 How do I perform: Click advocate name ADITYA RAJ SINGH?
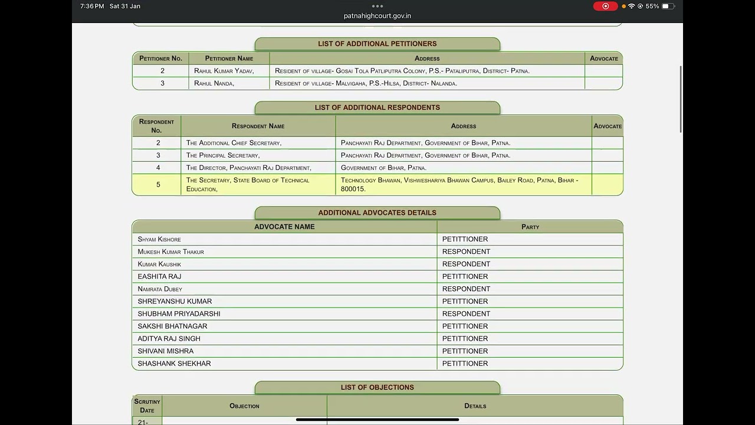pyautogui.click(x=169, y=338)
